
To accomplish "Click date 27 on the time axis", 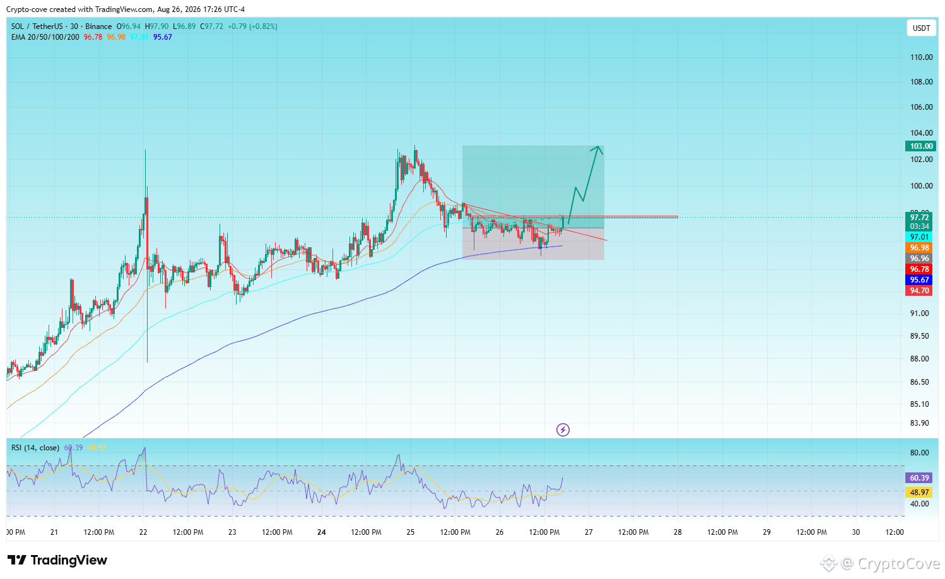I will point(589,532).
